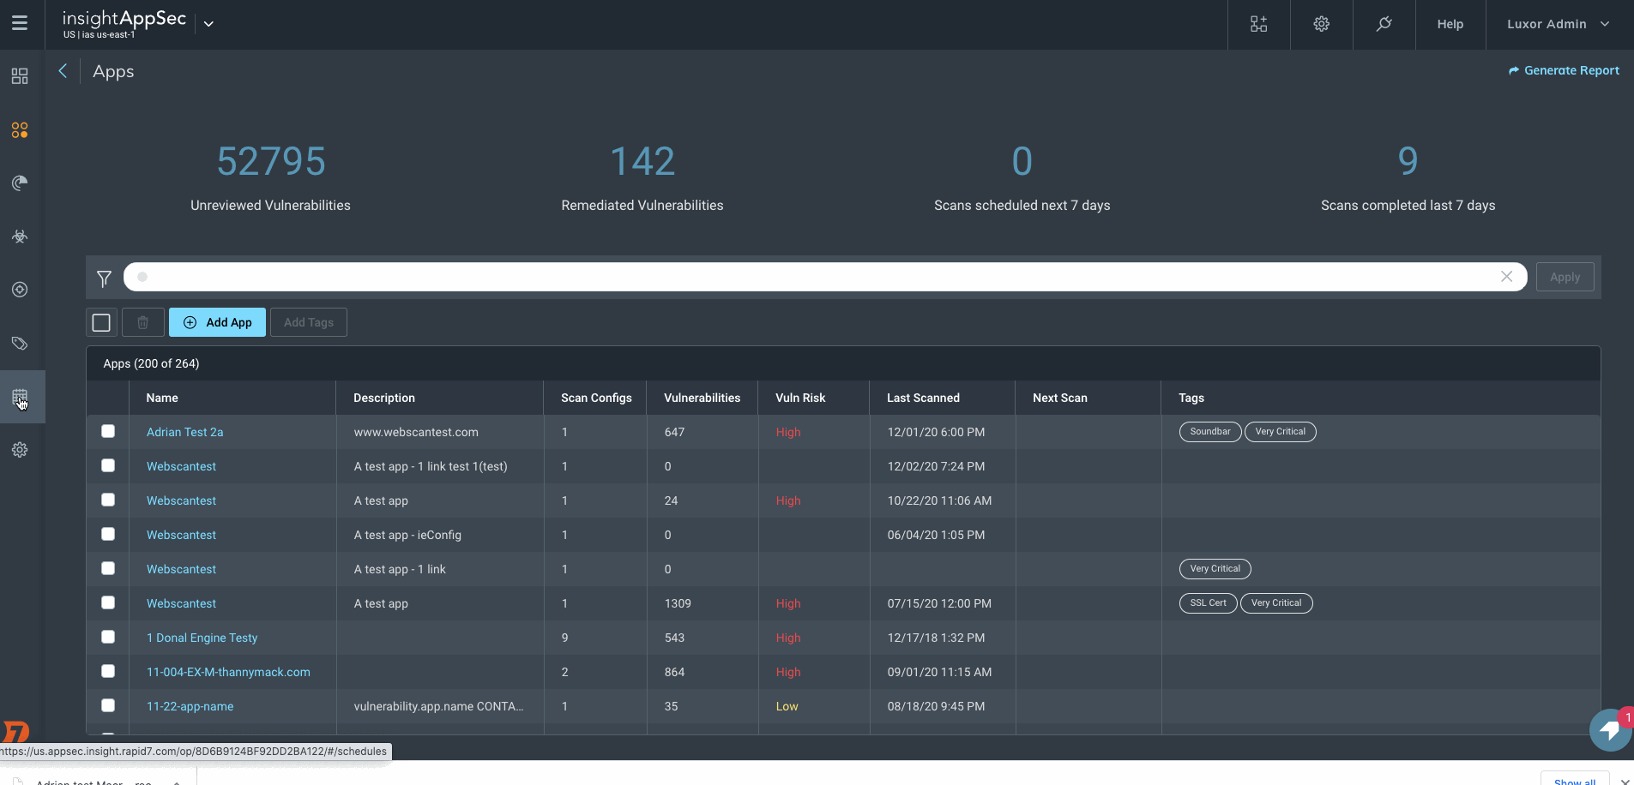Check the box for Adrian Test 2a
1634x785 pixels.
pos(108,431)
